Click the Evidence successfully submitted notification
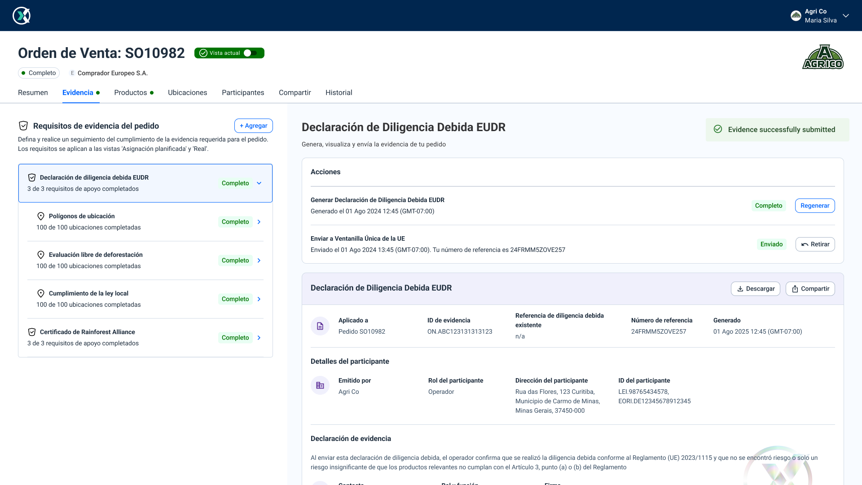This screenshot has width=862, height=485. point(777,130)
